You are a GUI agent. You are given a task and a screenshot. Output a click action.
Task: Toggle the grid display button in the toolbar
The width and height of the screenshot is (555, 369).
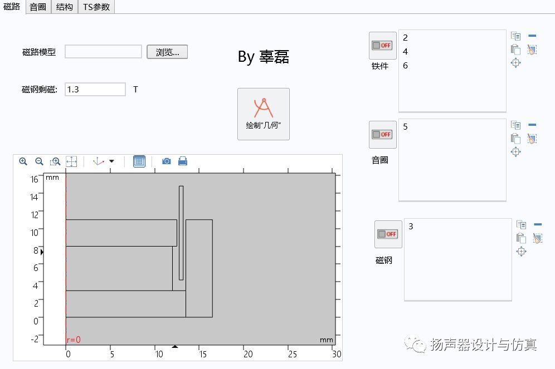tap(139, 161)
